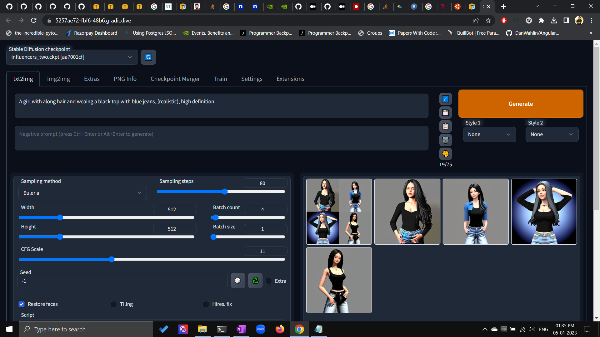Click the side panel icon in Chrome
Viewport: 600px width, 337px height.
click(x=566, y=20)
